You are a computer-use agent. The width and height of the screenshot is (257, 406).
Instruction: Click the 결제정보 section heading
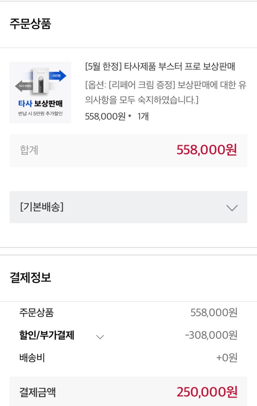(30, 278)
